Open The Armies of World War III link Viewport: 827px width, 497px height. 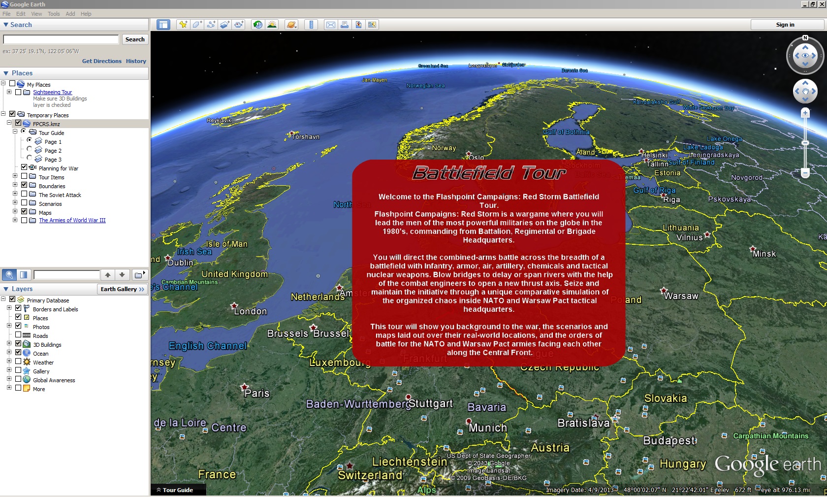tap(72, 220)
